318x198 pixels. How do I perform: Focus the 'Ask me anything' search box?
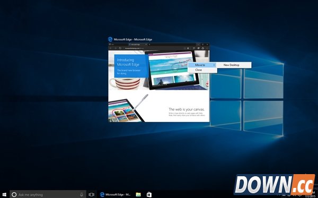click(48, 194)
